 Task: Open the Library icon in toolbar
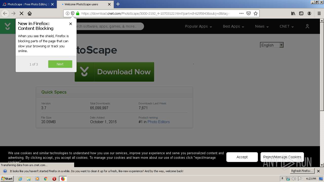[293, 13]
